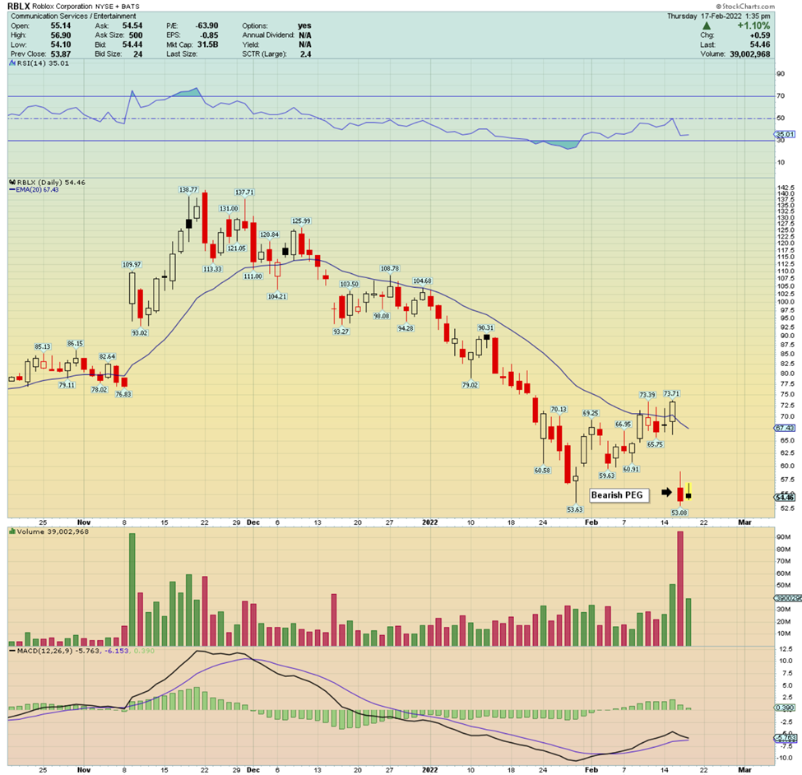Click the 67.43 EMA tag on right axis
Viewport: 802px width, 775px height.
(785, 428)
